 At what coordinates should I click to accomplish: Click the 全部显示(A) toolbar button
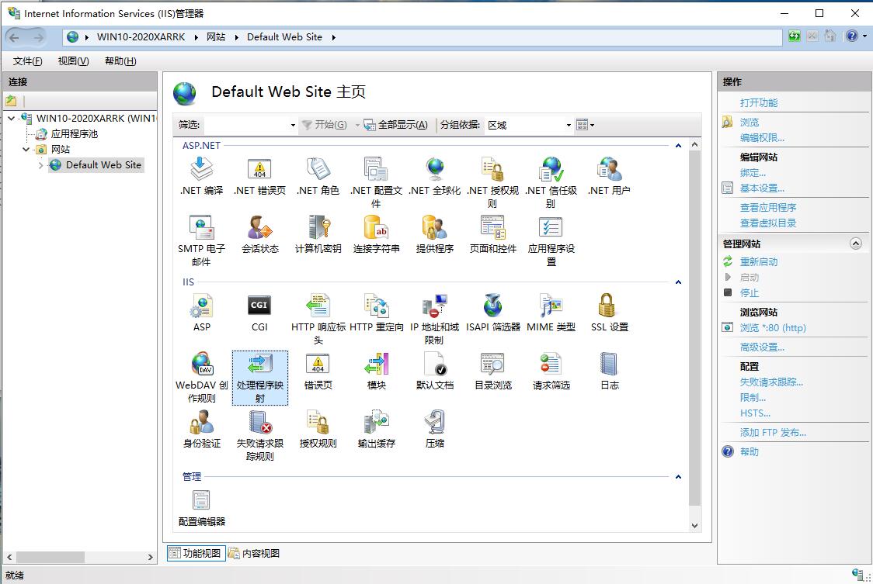click(x=396, y=125)
